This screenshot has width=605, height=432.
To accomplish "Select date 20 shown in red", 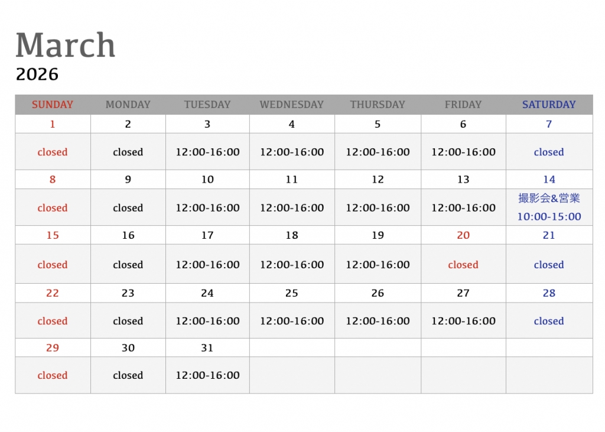I will pos(463,235).
